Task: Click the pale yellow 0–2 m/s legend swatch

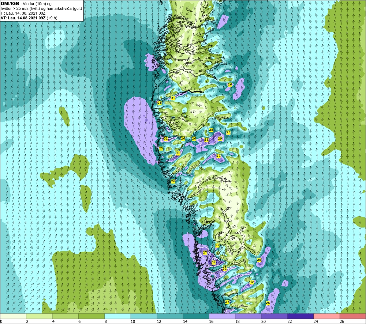Action: 13,316
